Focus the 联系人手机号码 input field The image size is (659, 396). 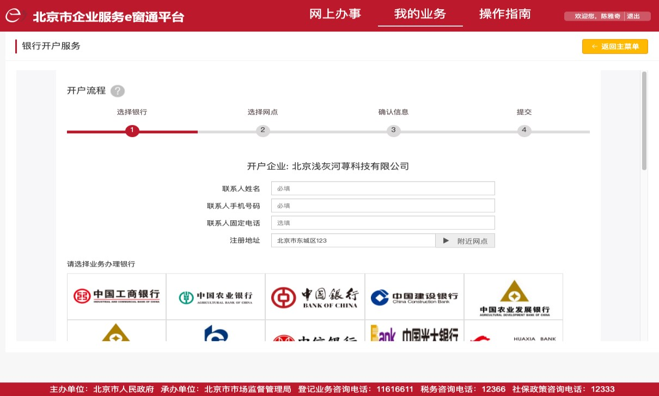[383, 206]
